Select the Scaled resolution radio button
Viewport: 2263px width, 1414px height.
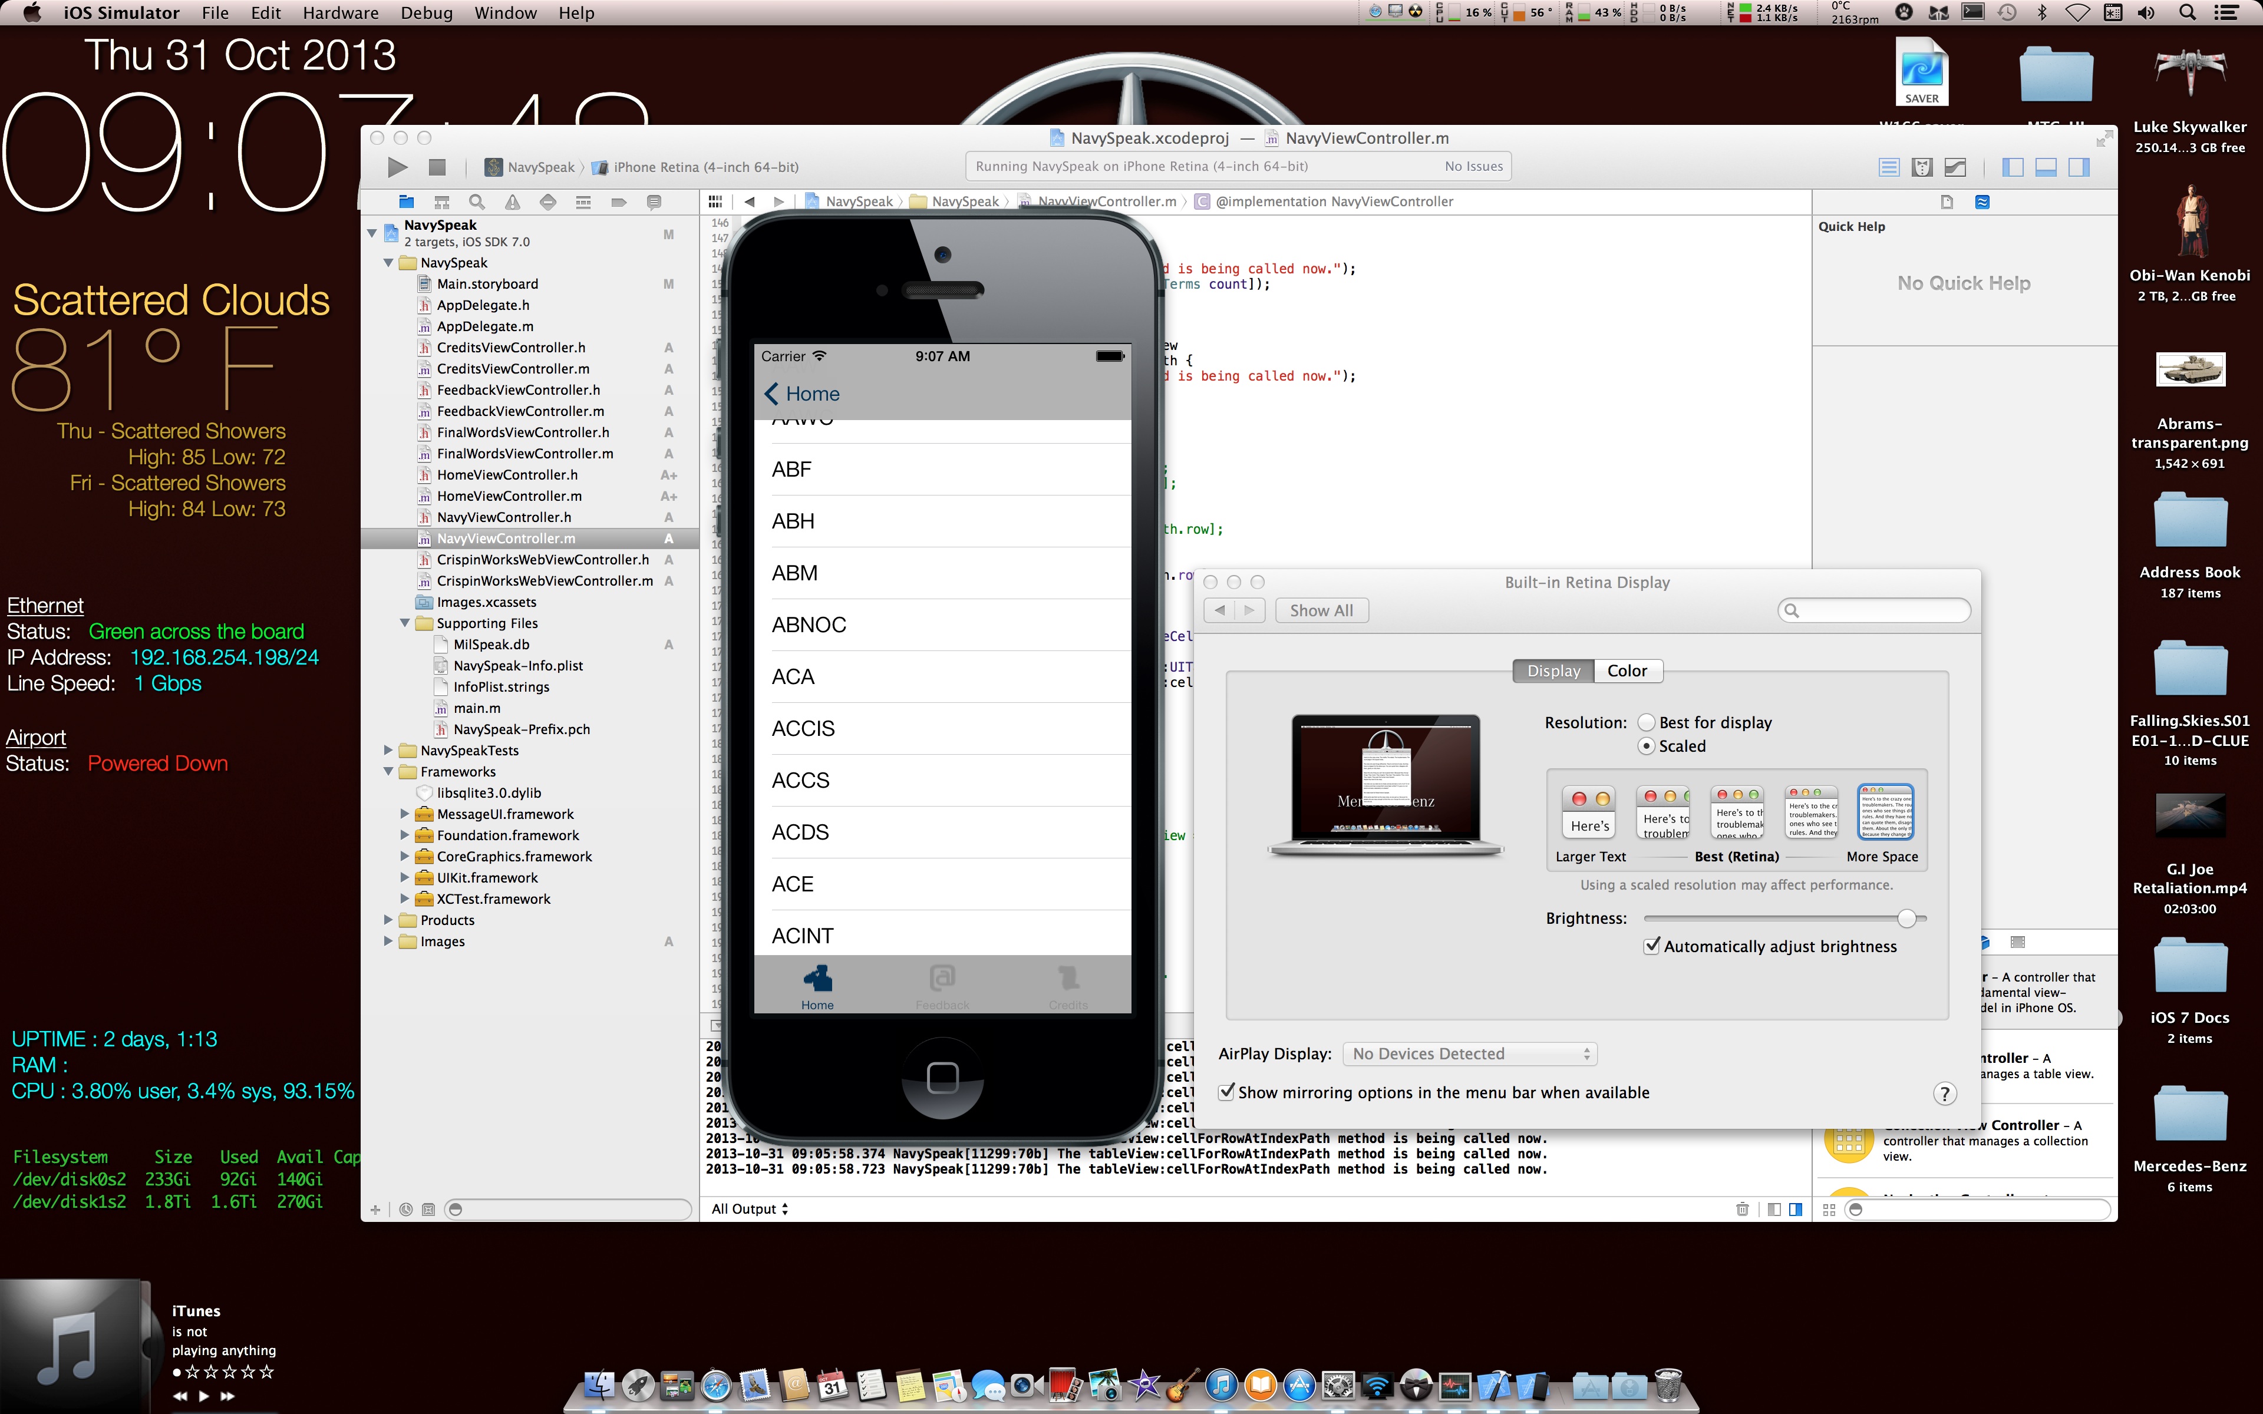point(1647,746)
